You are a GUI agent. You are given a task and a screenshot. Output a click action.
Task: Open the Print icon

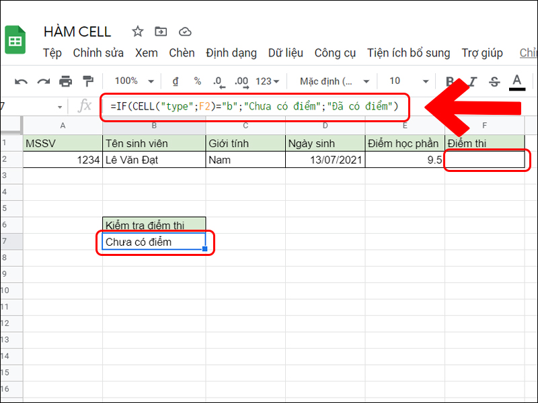click(65, 81)
